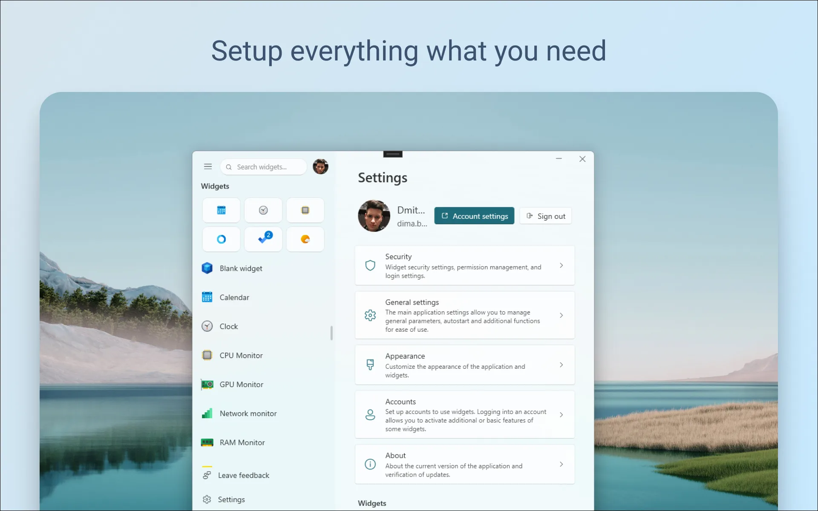
Task: Open the Calendar widget entry
Action: pyautogui.click(x=264, y=297)
